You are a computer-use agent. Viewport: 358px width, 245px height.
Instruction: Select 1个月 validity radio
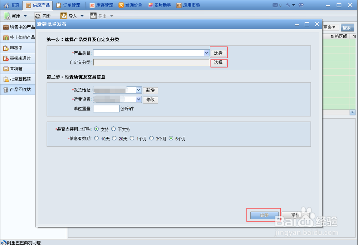[132, 138]
